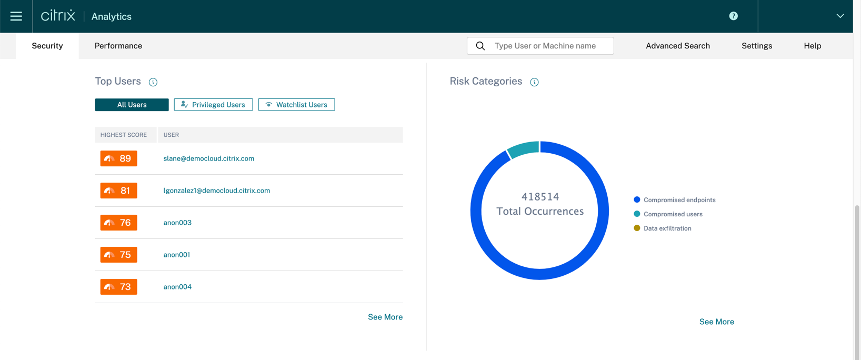Toggle the Watchlist Users filter
The width and height of the screenshot is (861, 360).
(296, 105)
